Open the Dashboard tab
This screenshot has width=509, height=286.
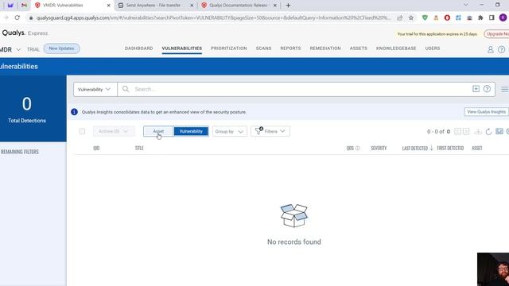(138, 48)
